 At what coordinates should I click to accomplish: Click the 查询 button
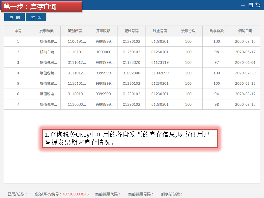tap(15, 17)
